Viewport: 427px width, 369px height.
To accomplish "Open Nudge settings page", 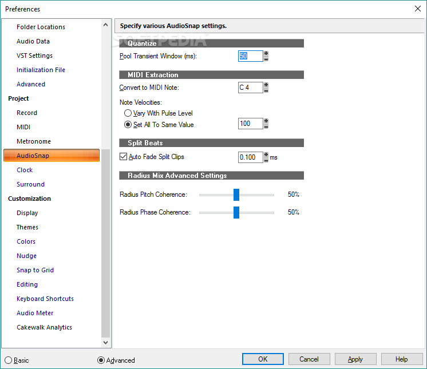I will (x=26, y=256).
